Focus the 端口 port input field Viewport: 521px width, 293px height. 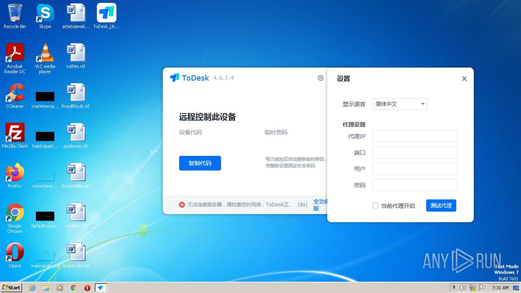click(415, 153)
